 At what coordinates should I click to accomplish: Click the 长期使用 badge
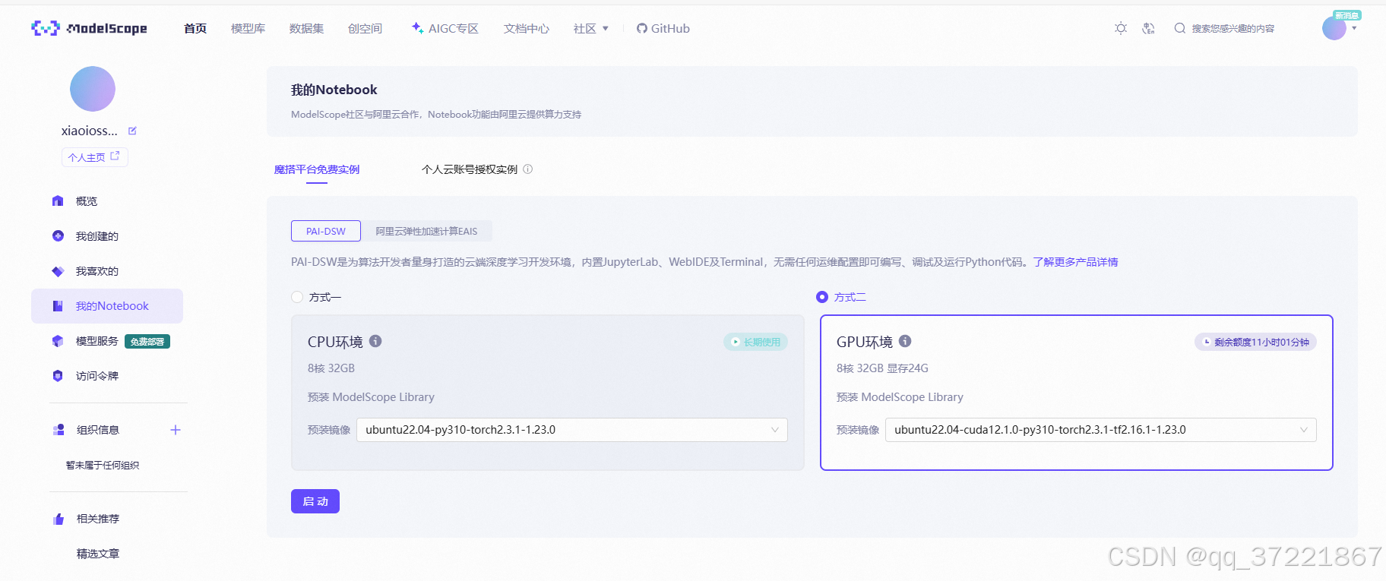(755, 342)
